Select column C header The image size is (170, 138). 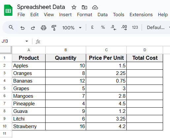click(x=106, y=50)
